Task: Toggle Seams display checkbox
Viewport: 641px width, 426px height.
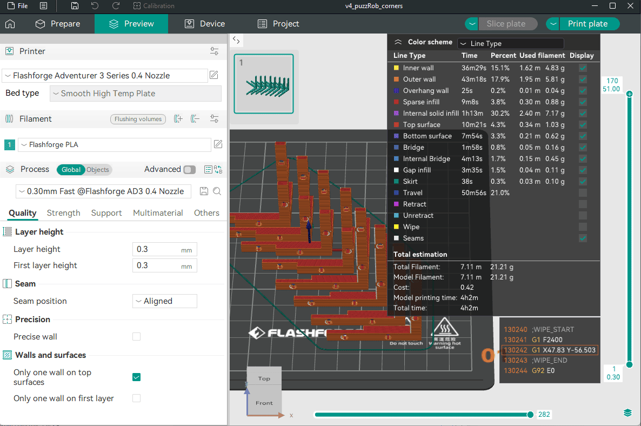Action: [583, 238]
